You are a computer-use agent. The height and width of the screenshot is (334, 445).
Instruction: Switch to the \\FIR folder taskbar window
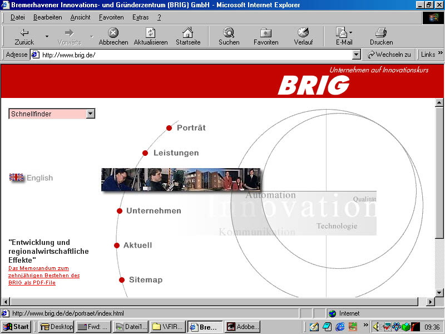point(168,327)
